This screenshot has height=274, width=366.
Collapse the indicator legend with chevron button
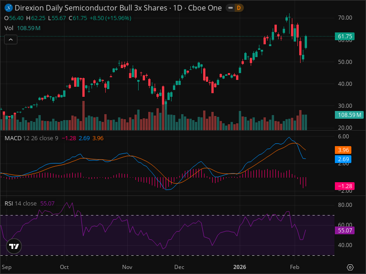[11, 40]
